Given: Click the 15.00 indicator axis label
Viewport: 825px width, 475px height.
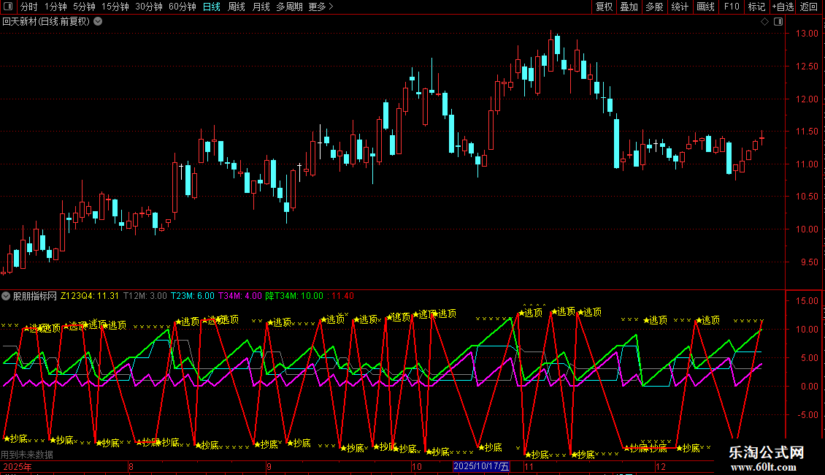Looking at the screenshot, I should [807, 301].
